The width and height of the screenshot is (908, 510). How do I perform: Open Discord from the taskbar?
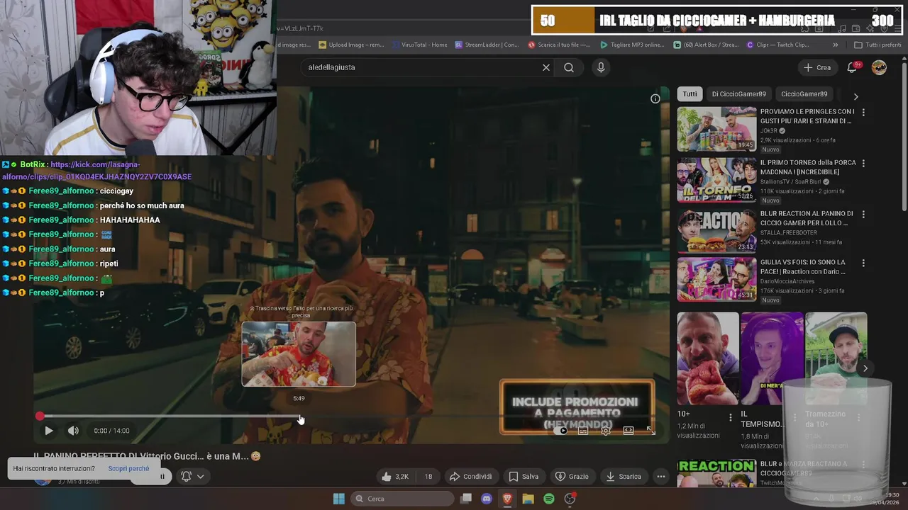(x=487, y=499)
